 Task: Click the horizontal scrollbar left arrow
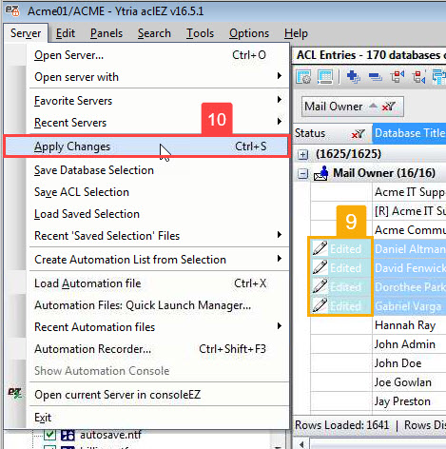tap(301, 444)
